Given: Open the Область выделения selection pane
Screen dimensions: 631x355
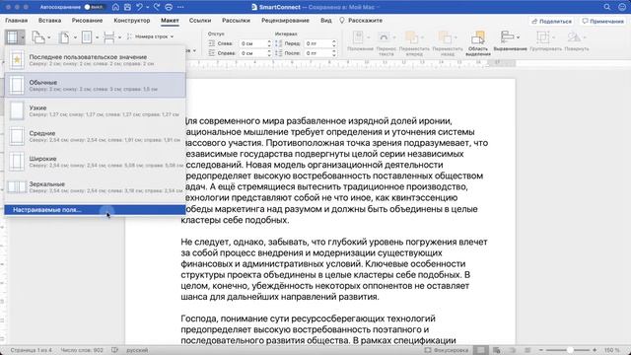Looking at the screenshot, I should point(478,43).
